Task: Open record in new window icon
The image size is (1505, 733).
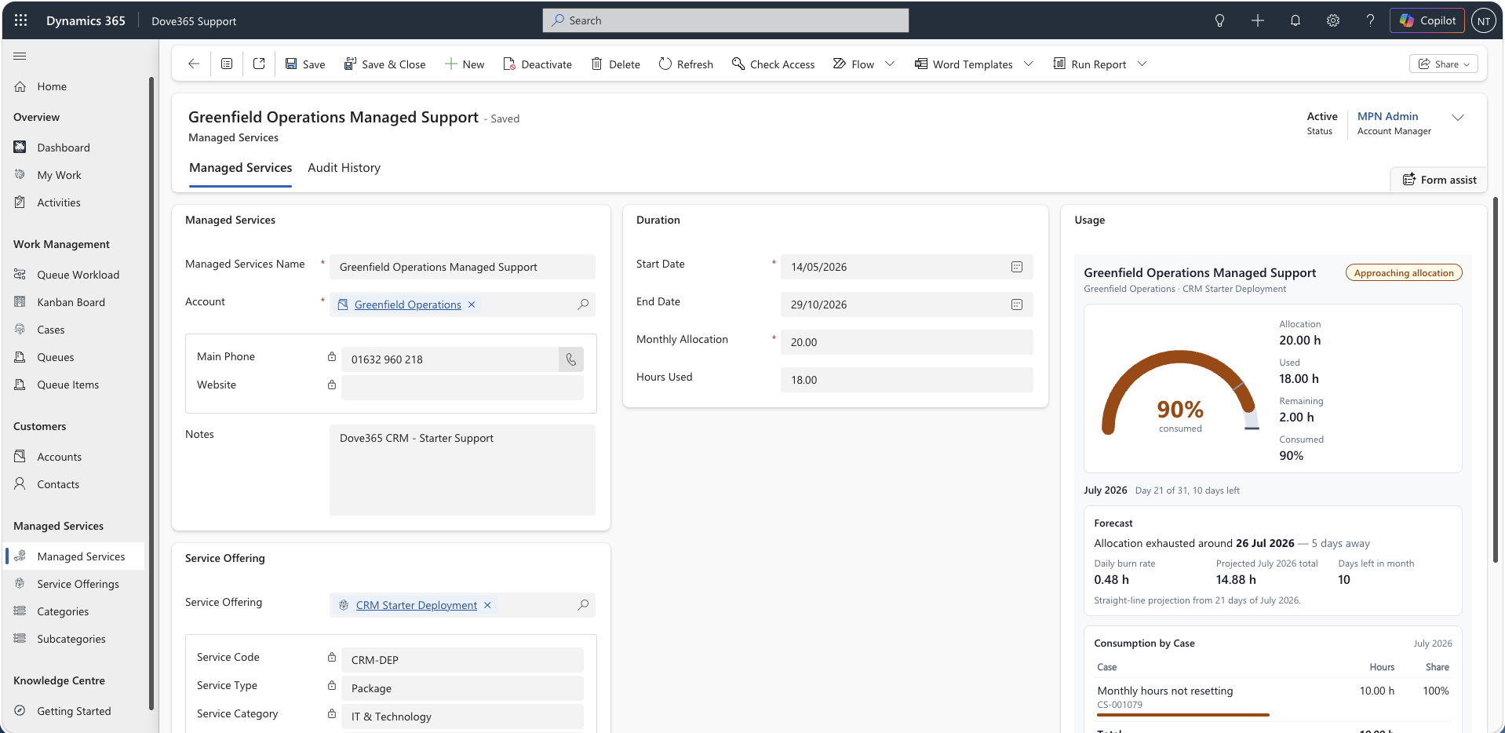Action: click(x=259, y=64)
